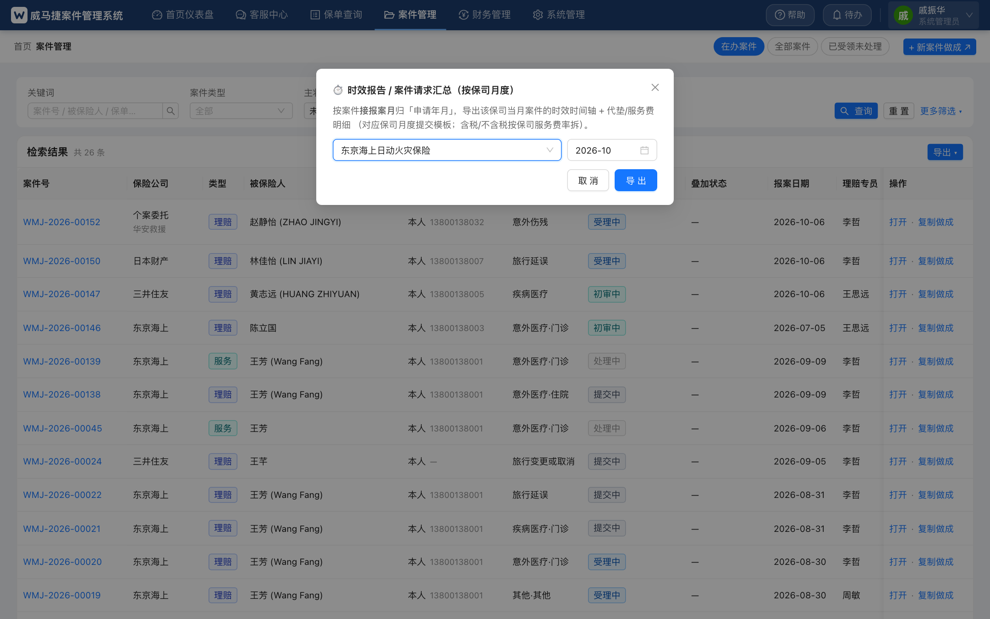Open 系统管理 nav menu
Image resolution: width=990 pixels, height=619 pixels.
(559, 15)
